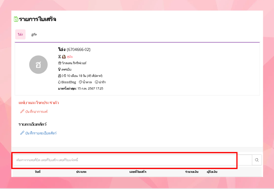The width and height of the screenshot is (274, 189).
Task: Click the blood drop icon beside BloodDog
Action: (59, 82)
